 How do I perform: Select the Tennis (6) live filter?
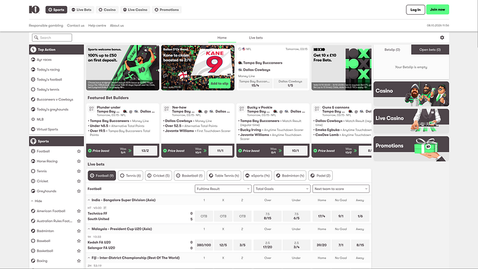coord(131,175)
